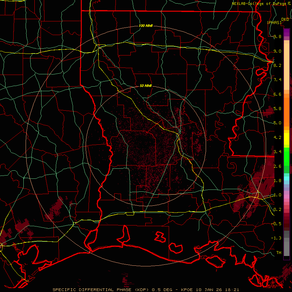The image size is (292, 292).
Task: Click the -0.5 value on the scale
Action: point(276,224)
